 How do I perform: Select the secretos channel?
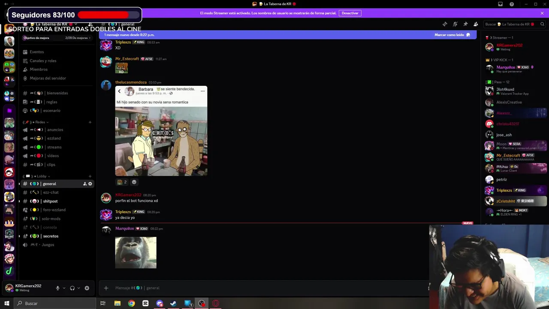[57, 236]
